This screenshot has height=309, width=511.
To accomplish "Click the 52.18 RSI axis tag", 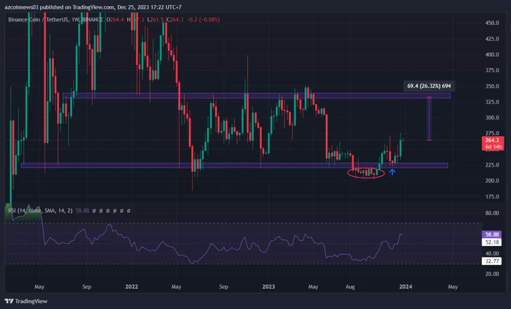I will pos(493,242).
